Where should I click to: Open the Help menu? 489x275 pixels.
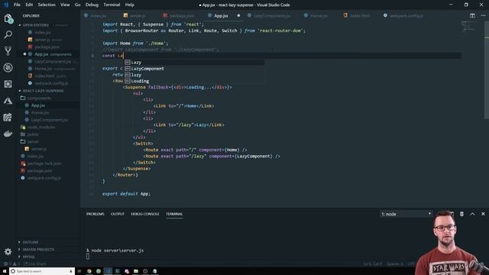pos(129,5)
